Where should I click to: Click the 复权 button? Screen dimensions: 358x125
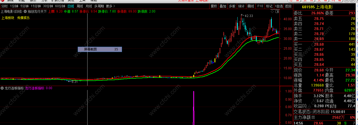[x=214, y=6]
